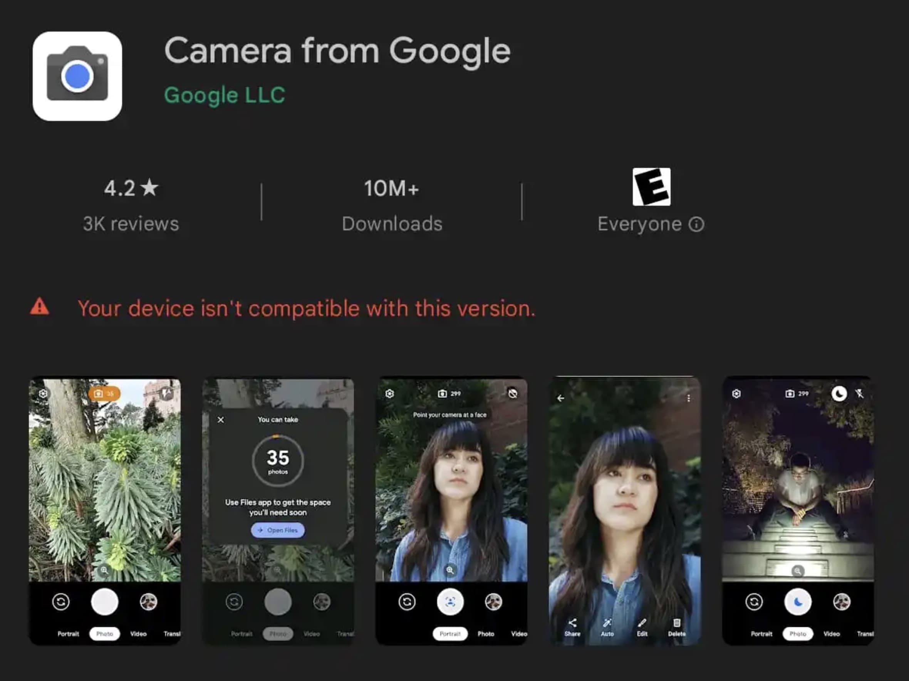Select Photo mode in the face screenshot
This screenshot has height=681, width=909.
[x=486, y=634]
